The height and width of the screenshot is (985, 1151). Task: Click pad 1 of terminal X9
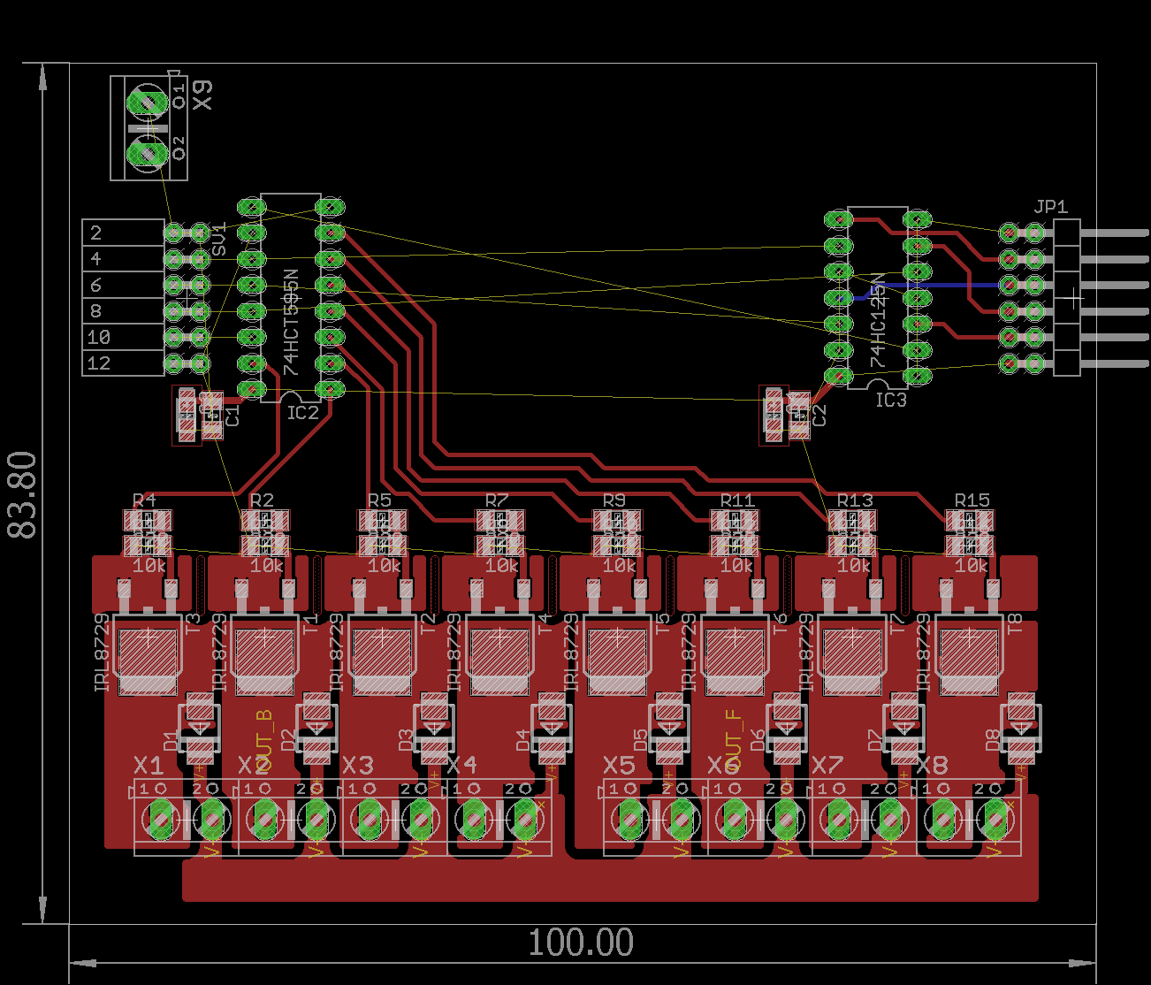(148, 103)
